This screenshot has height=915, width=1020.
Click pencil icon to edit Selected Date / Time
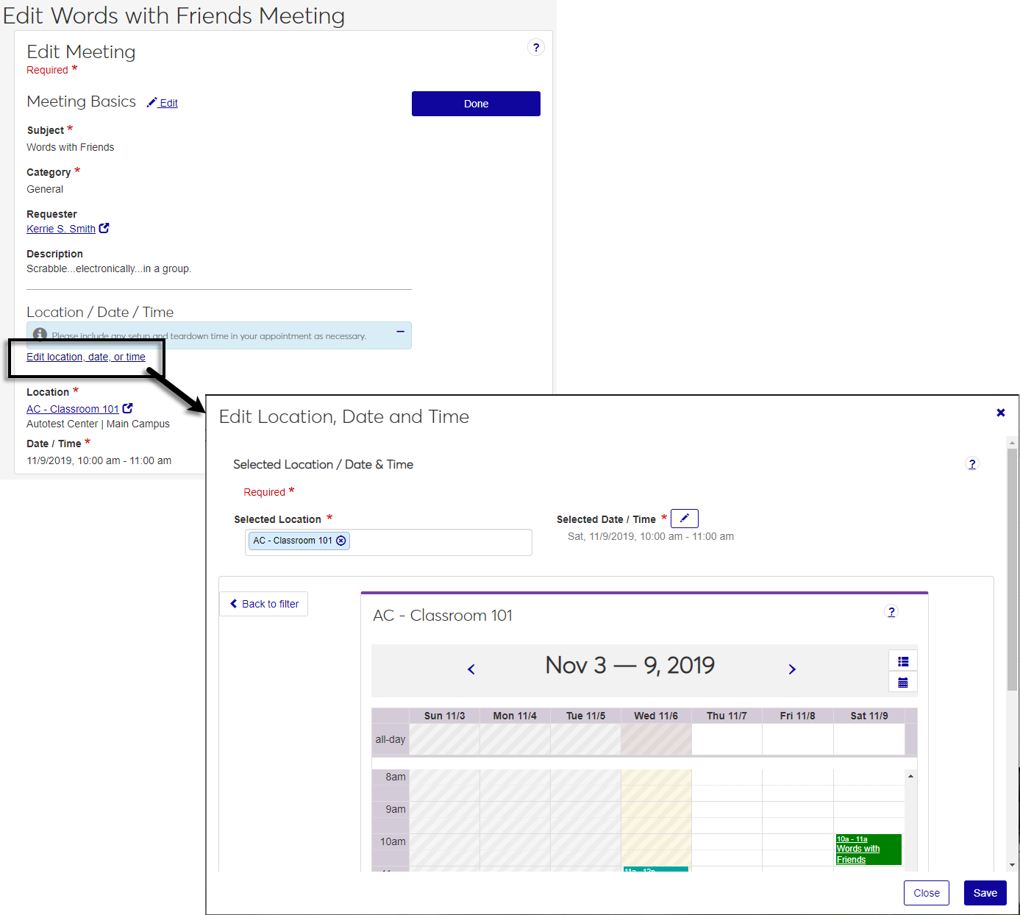click(x=684, y=519)
